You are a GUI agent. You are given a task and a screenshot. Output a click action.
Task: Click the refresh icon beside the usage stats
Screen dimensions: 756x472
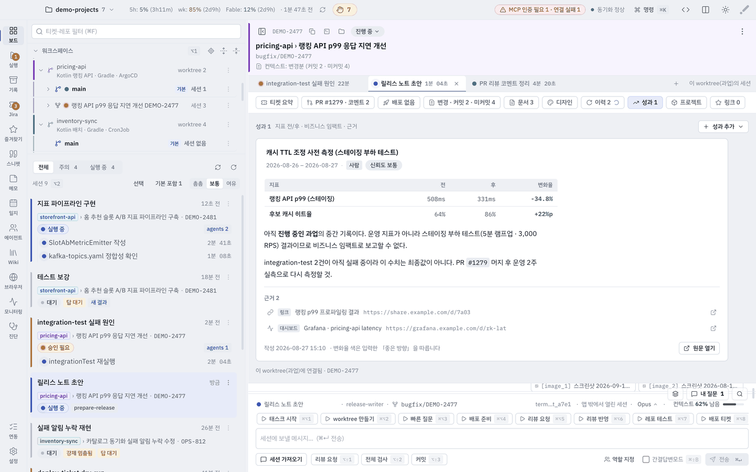tap(322, 9)
